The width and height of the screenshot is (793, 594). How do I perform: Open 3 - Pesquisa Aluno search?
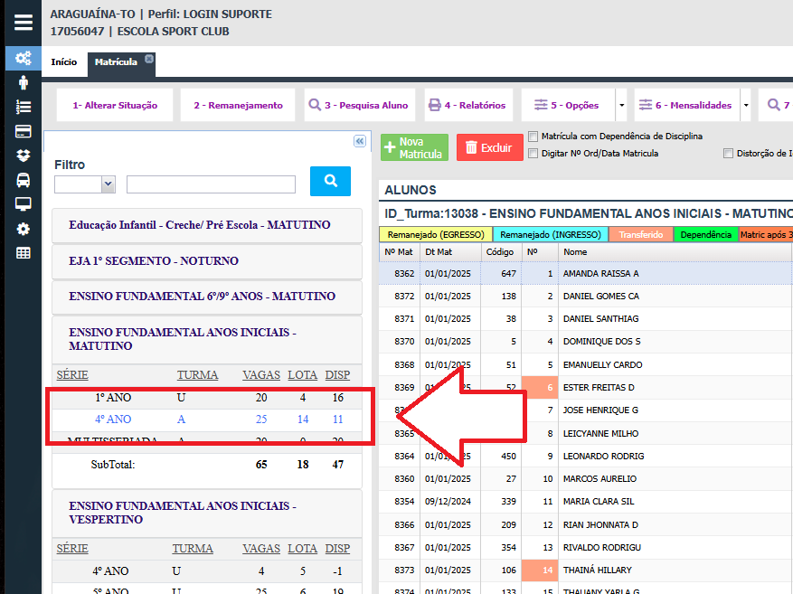coord(359,105)
